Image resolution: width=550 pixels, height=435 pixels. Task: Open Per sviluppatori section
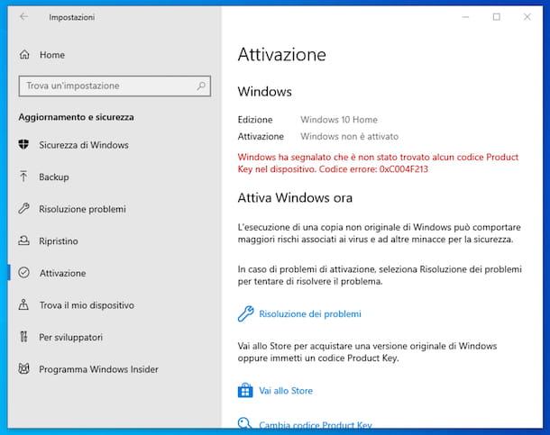click(70, 337)
